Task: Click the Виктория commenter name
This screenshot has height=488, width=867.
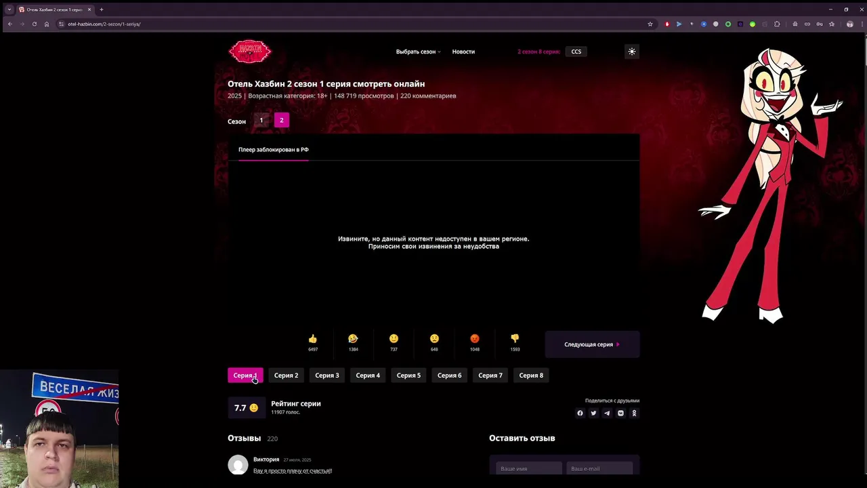Action: [x=266, y=460]
